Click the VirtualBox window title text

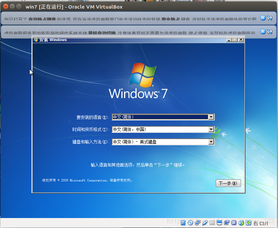click(x=74, y=7)
